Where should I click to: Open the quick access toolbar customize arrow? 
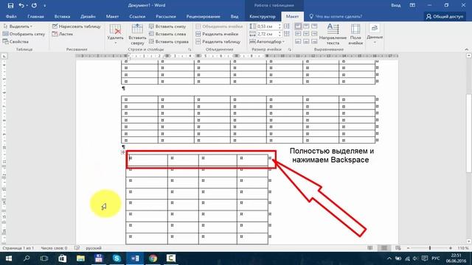pos(45,6)
